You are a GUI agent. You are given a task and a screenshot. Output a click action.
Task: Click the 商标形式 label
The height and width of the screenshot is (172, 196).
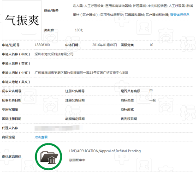tap(127, 110)
